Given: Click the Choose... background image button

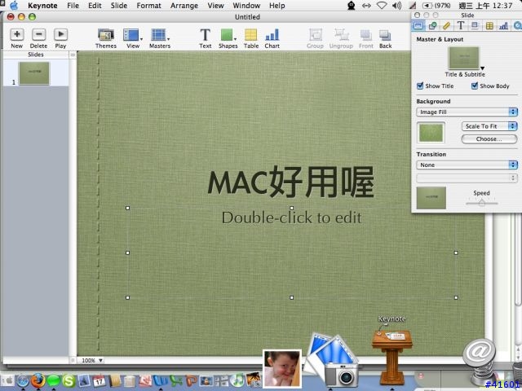Looking at the screenshot, I should coord(489,139).
